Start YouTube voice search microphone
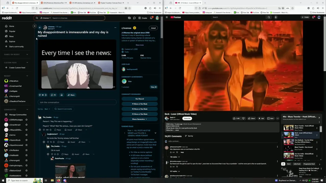Image resolution: width=326 pixels, height=183 pixels. [276, 17]
